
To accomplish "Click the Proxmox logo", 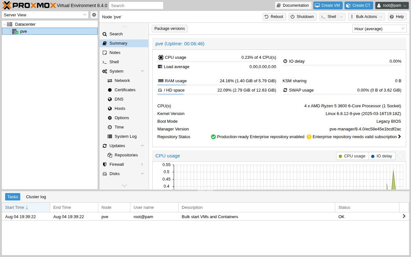I will [x=29, y=5].
